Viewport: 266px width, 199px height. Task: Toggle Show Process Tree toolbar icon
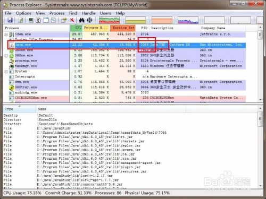click(38, 20)
